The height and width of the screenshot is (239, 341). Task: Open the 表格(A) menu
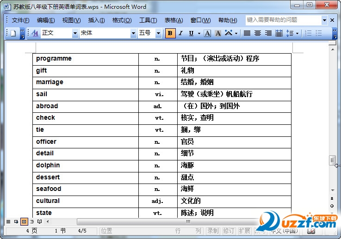coord(174,20)
